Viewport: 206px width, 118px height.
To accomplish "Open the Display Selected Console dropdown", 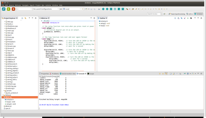I will pos(190,74).
